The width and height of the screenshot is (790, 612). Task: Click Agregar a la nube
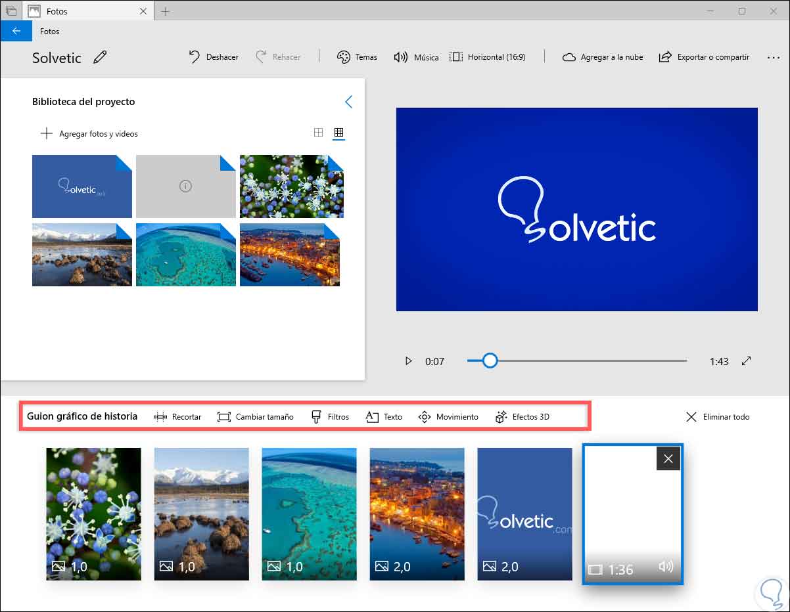click(603, 57)
